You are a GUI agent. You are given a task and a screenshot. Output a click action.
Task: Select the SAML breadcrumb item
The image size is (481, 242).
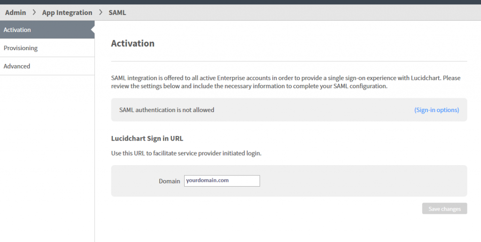tap(117, 13)
